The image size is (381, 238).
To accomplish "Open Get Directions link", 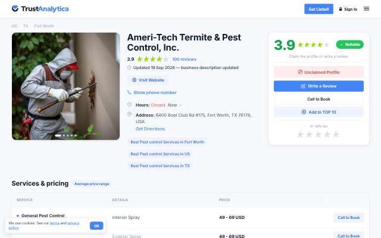I will pyautogui.click(x=150, y=129).
